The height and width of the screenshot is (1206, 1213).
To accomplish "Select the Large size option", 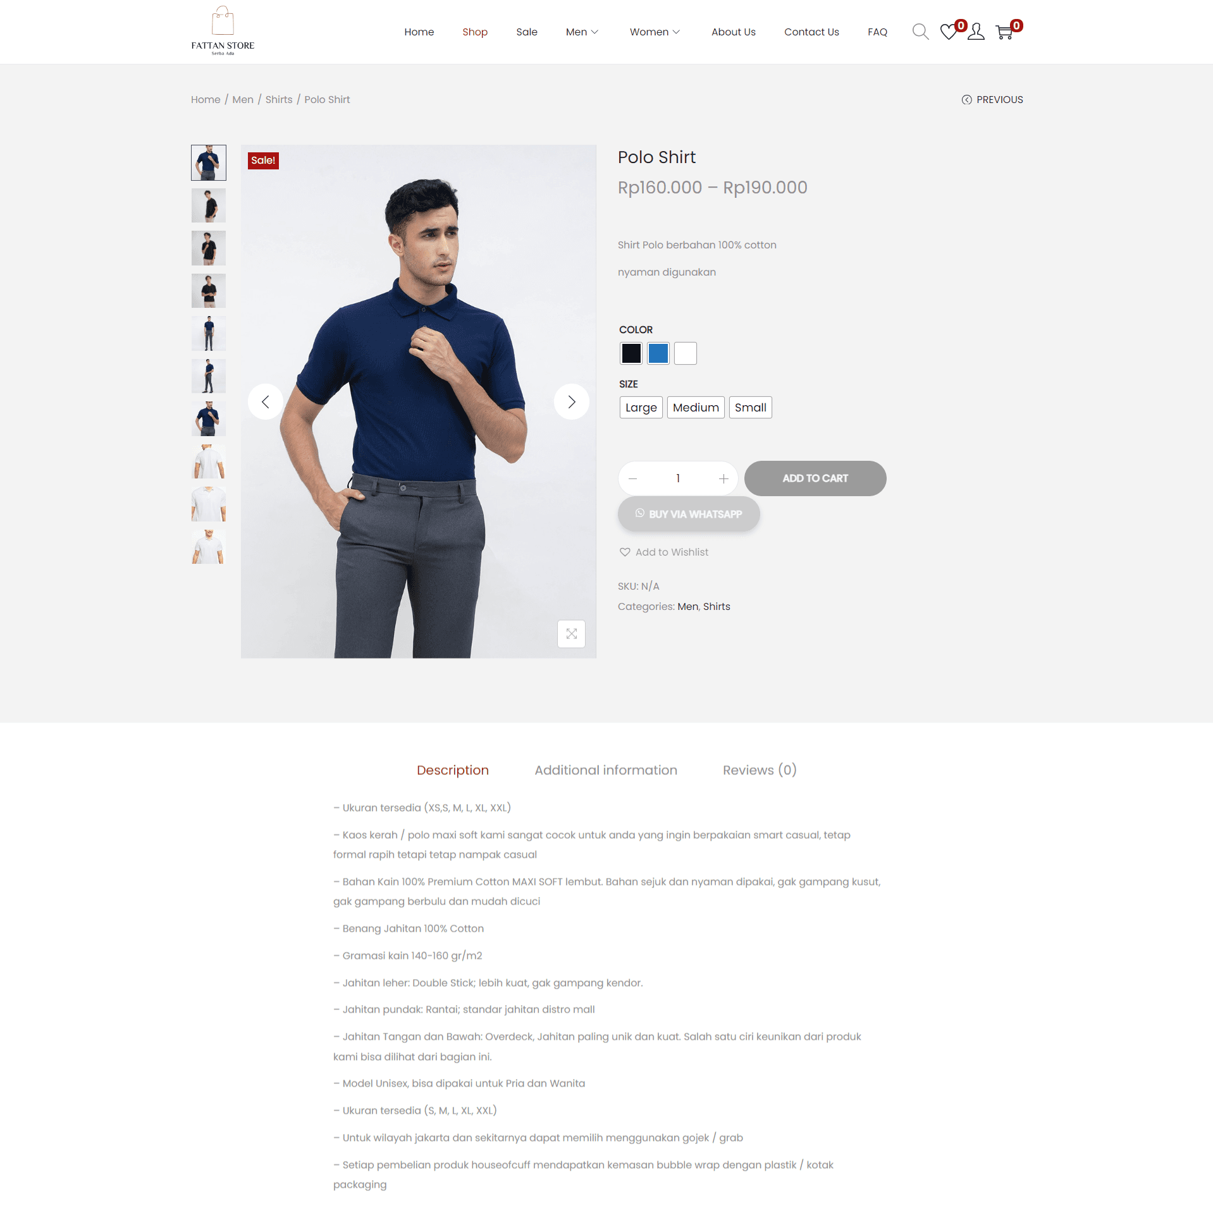I will 641,408.
